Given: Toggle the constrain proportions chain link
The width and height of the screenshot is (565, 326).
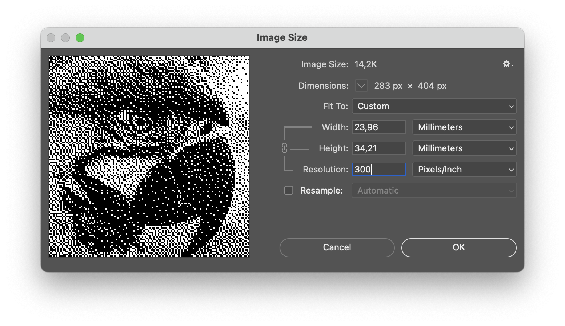Looking at the screenshot, I should [284, 148].
